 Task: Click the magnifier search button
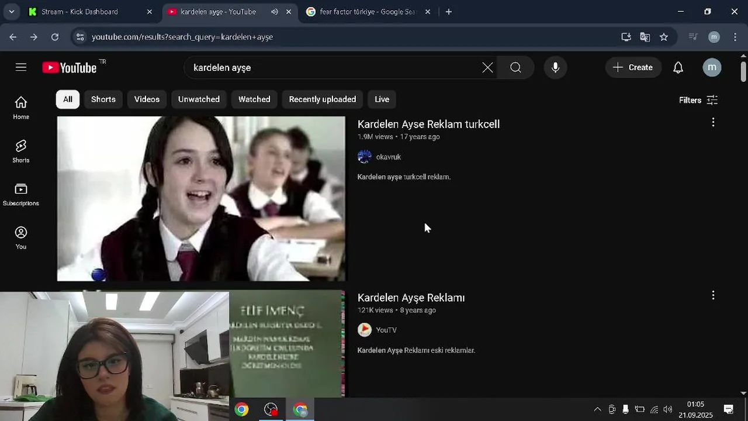pos(515,68)
